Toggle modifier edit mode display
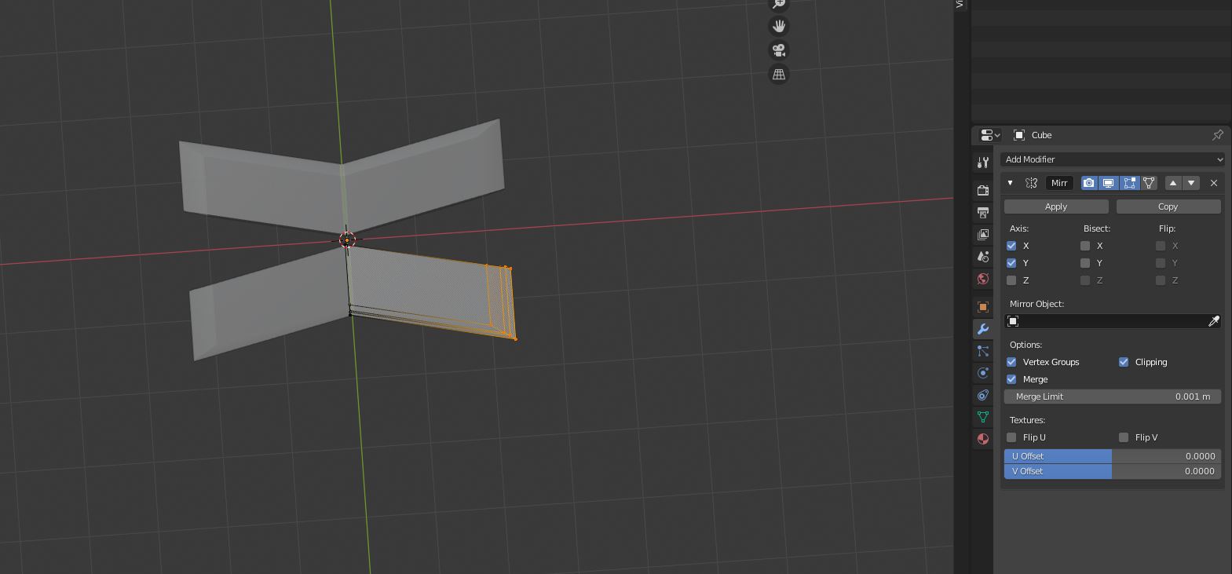Viewport: 1232px width, 574px height. pyautogui.click(x=1129, y=183)
